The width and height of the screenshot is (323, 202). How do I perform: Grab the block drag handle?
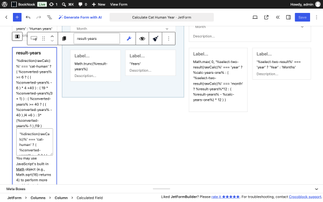44,39
